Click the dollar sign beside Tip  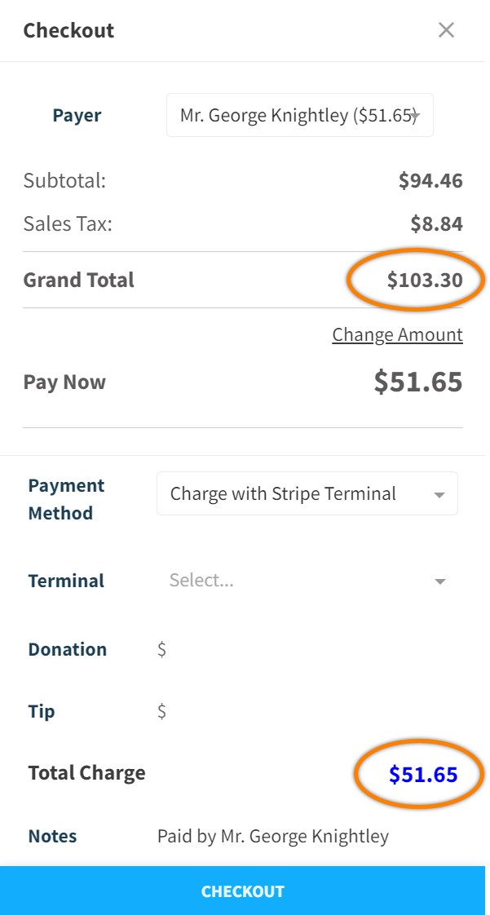click(x=162, y=711)
